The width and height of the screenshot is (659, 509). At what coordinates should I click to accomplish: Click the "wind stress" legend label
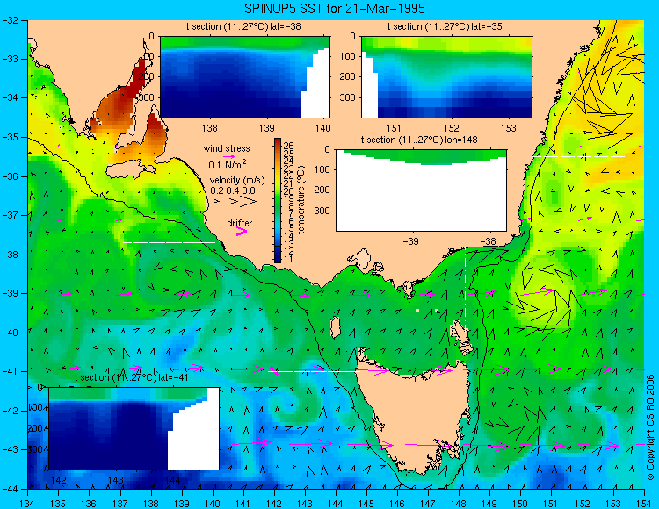point(227,148)
